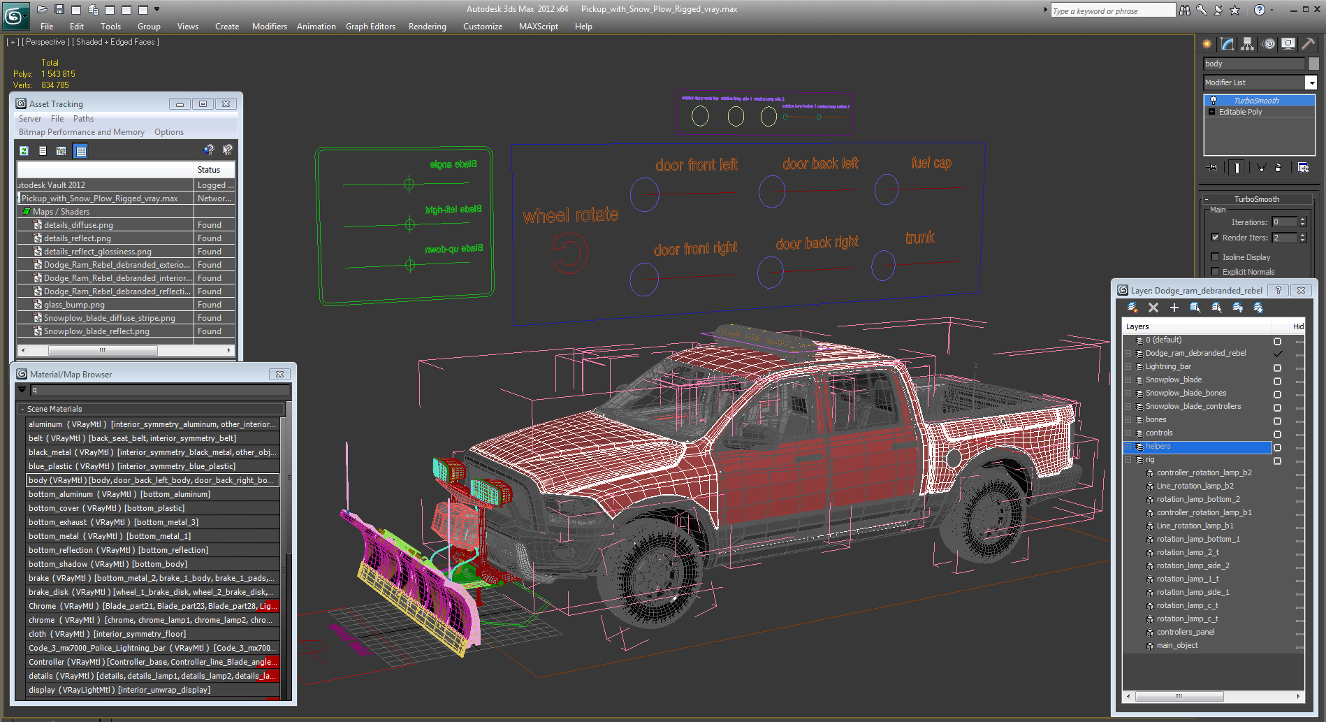Click the Status column header
The width and height of the screenshot is (1326, 722).
(214, 170)
